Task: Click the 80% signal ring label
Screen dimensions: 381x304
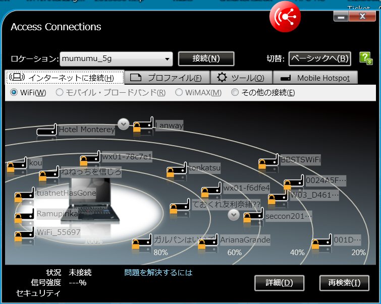Action: click(x=160, y=253)
